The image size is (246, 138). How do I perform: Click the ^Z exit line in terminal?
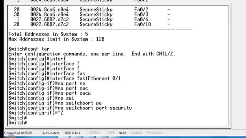pos(36,113)
